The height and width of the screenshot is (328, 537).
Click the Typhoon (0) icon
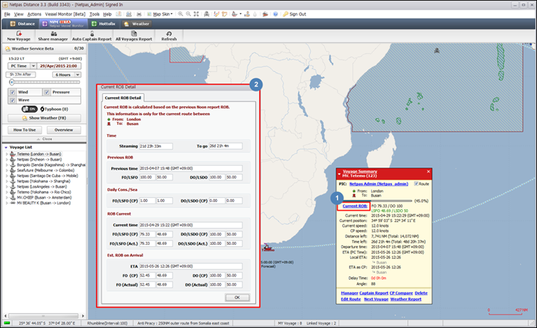pyautogui.click(x=42, y=109)
